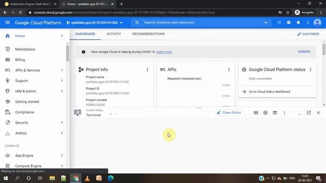Expand APIs & Services submenu chevron
This screenshot has width=326, height=183.
pos(62,70)
